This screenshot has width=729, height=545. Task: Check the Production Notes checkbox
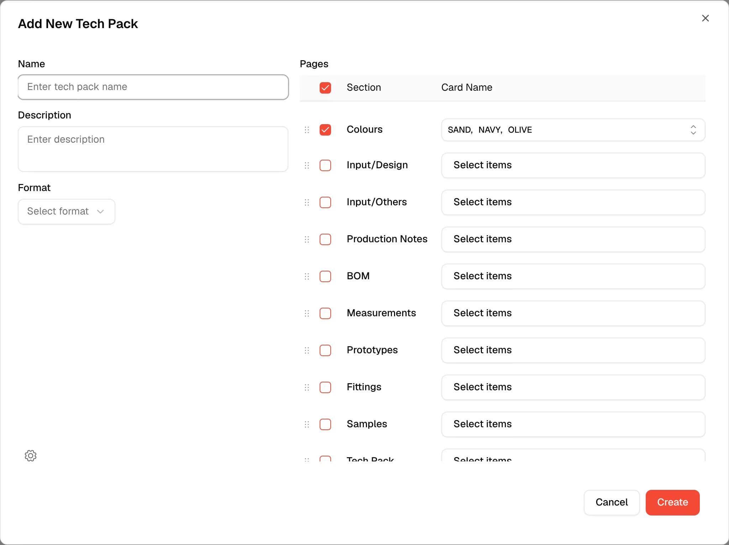pyautogui.click(x=325, y=239)
